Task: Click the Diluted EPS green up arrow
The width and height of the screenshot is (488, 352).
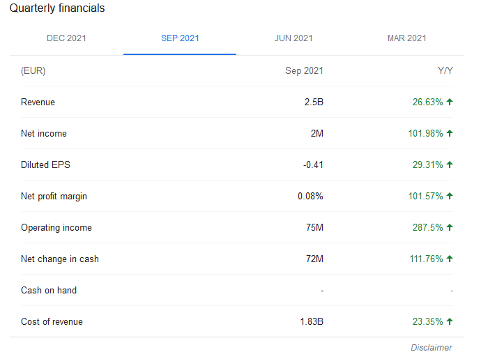Action: coord(450,164)
